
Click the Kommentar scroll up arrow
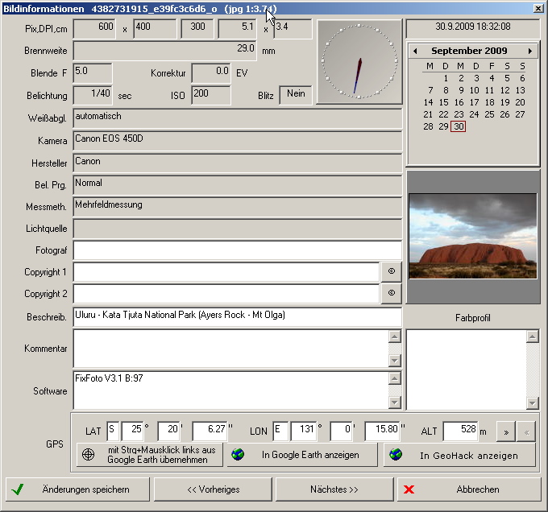pos(395,337)
